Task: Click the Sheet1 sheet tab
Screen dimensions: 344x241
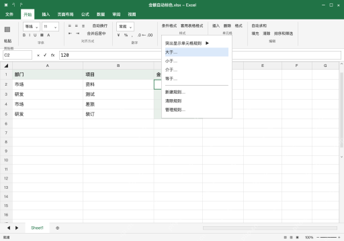Action: click(37, 228)
